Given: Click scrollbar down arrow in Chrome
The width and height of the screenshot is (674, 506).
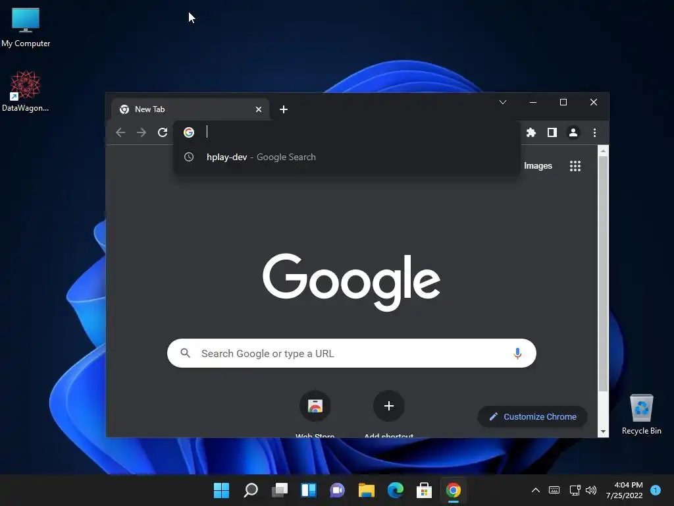Looking at the screenshot, I should pyautogui.click(x=603, y=432).
